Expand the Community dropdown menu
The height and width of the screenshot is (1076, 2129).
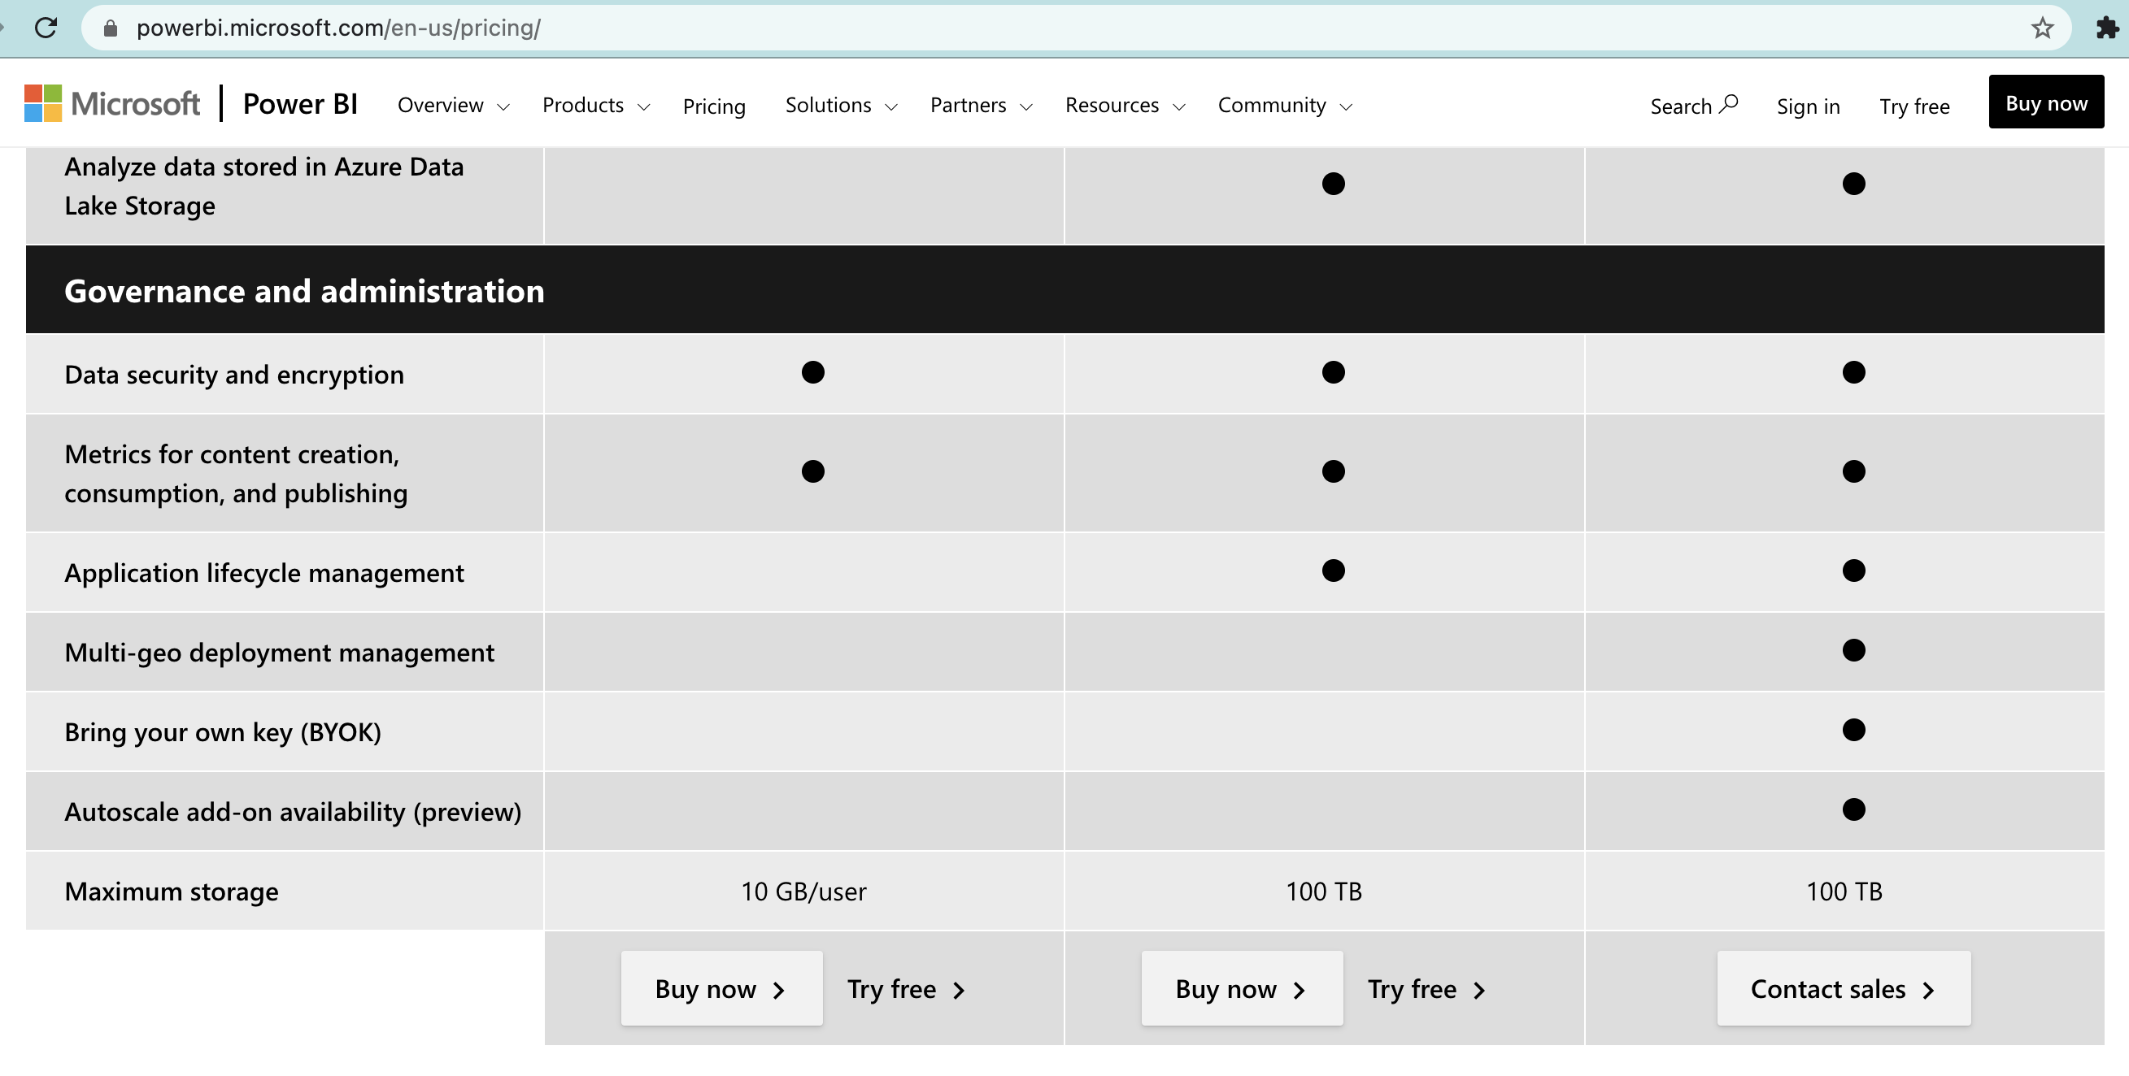tap(1284, 106)
